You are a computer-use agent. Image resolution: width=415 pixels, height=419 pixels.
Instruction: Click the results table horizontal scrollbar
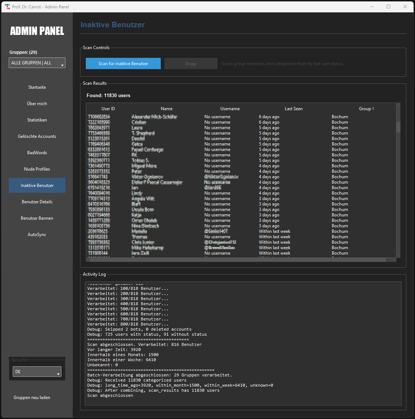click(x=236, y=260)
